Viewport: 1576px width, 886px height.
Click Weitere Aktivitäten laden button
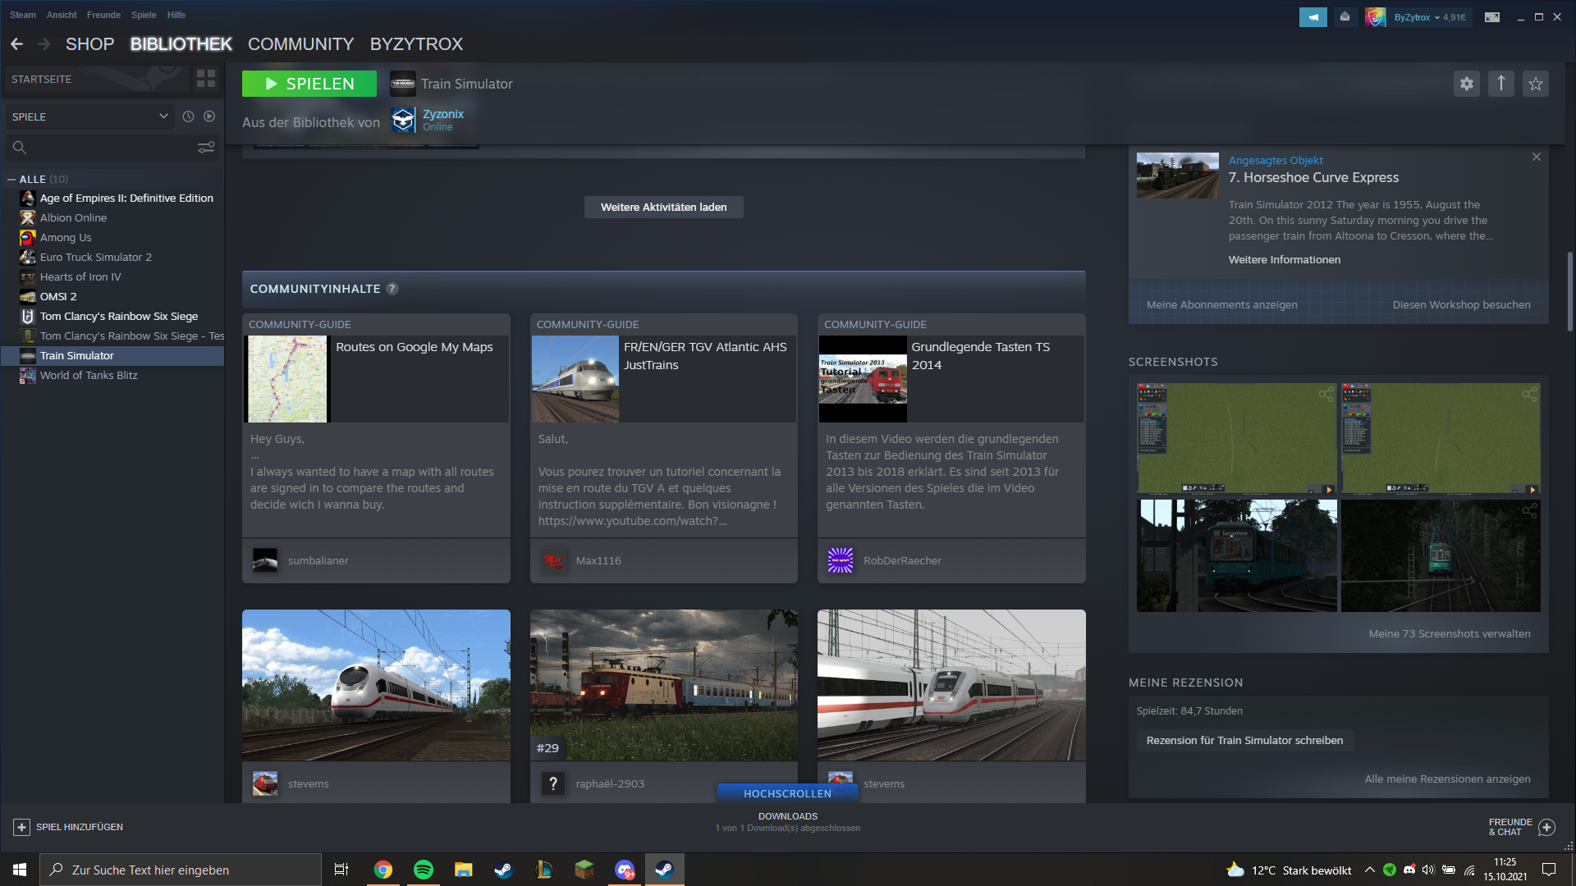click(x=663, y=207)
